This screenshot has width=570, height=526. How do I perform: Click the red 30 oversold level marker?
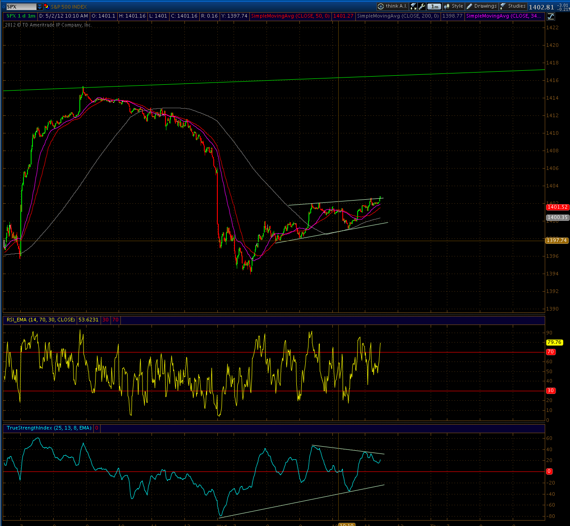click(551, 390)
